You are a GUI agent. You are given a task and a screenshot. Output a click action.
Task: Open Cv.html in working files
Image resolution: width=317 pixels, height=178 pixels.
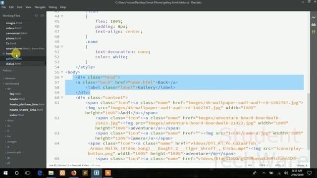11,43
